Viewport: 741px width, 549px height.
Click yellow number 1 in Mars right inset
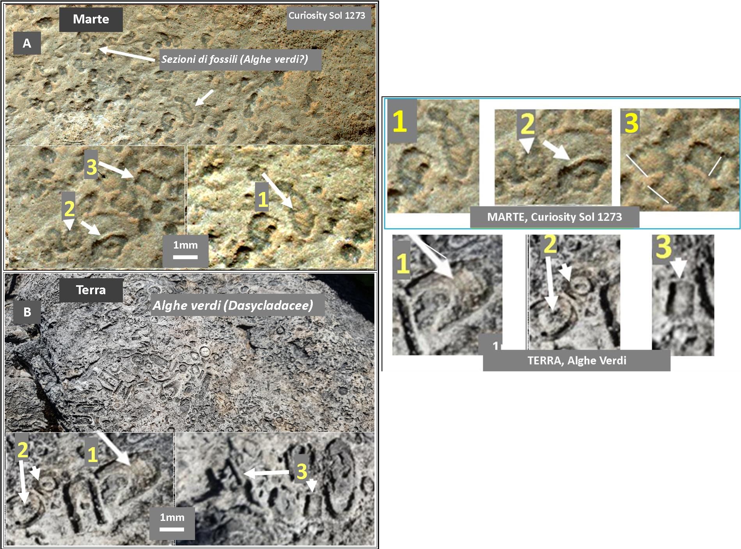pos(262,199)
